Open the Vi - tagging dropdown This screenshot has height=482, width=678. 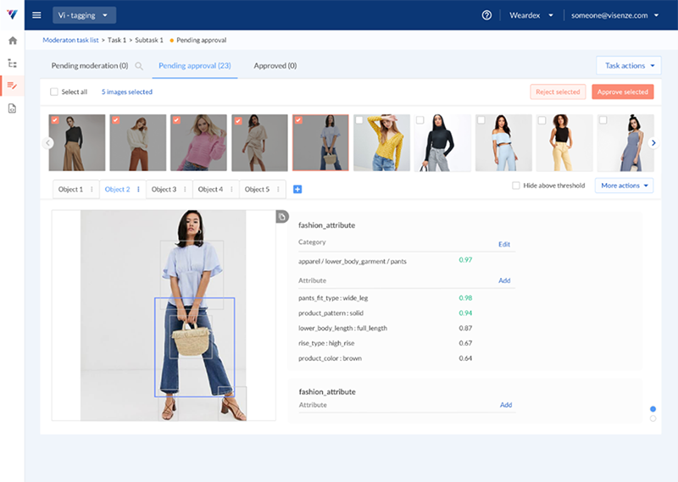tap(84, 15)
